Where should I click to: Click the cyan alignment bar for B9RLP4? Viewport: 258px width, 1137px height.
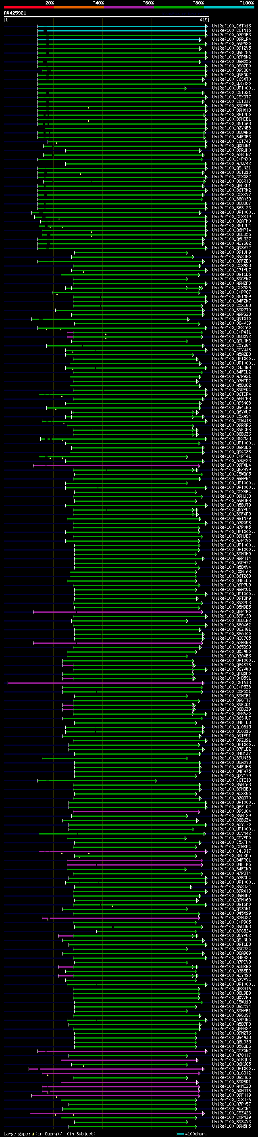[119, 39]
